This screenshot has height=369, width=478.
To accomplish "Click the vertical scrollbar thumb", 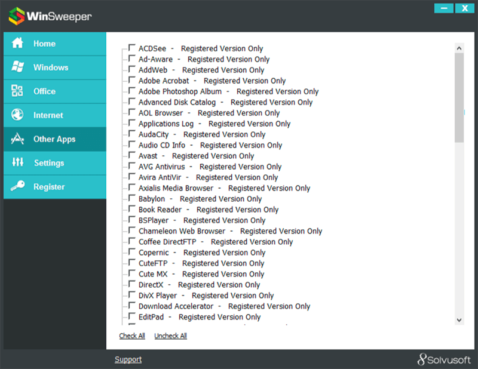I will tap(459, 98).
